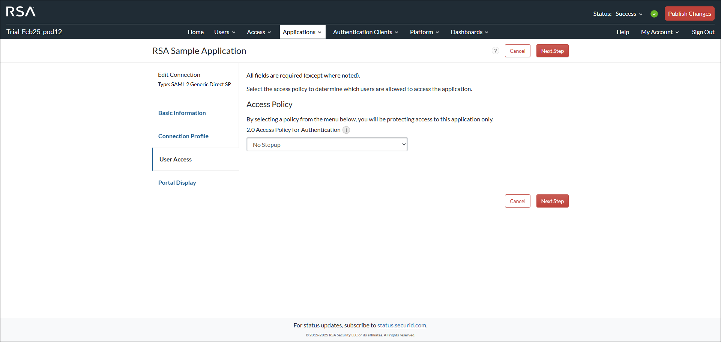Cancel the application edit
The image size is (721, 342).
[x=518, y=51]
